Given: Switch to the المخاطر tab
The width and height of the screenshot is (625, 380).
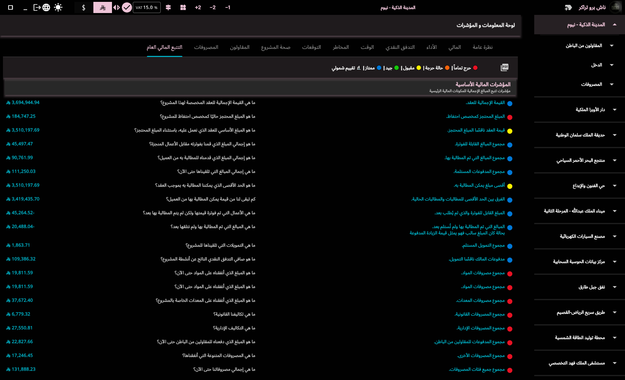Looking at the screenshot, I should [341, 47].
